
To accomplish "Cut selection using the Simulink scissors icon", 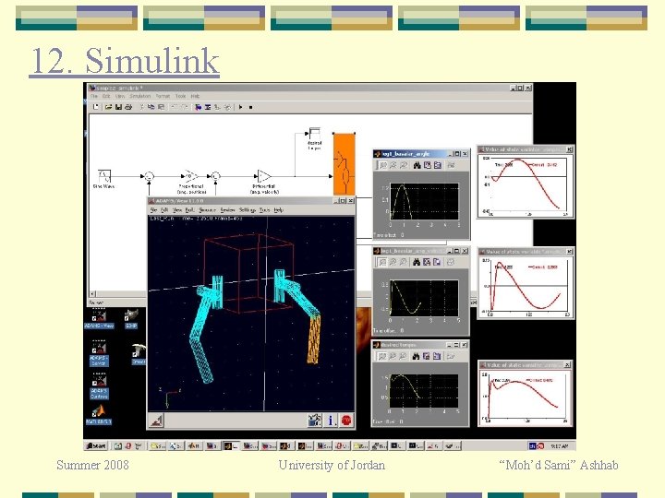I will [x=141, y=107].
